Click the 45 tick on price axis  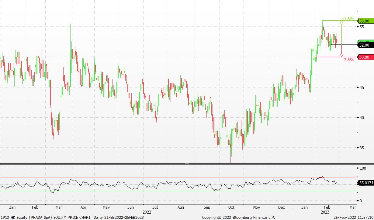tap(362, 87)
